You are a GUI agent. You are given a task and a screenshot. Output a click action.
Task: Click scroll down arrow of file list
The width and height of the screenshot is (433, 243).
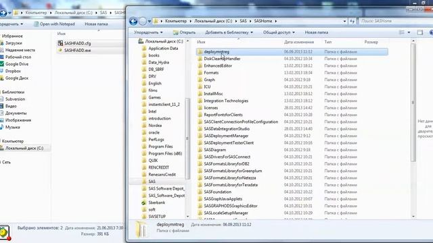413,217
